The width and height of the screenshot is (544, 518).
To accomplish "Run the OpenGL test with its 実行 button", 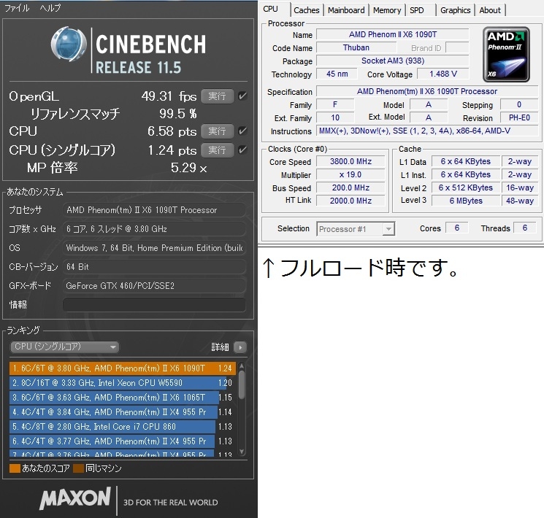I will coord(217,96).
